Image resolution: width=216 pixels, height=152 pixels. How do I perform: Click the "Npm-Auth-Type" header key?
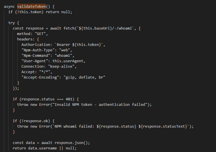(x=37, y=50)
